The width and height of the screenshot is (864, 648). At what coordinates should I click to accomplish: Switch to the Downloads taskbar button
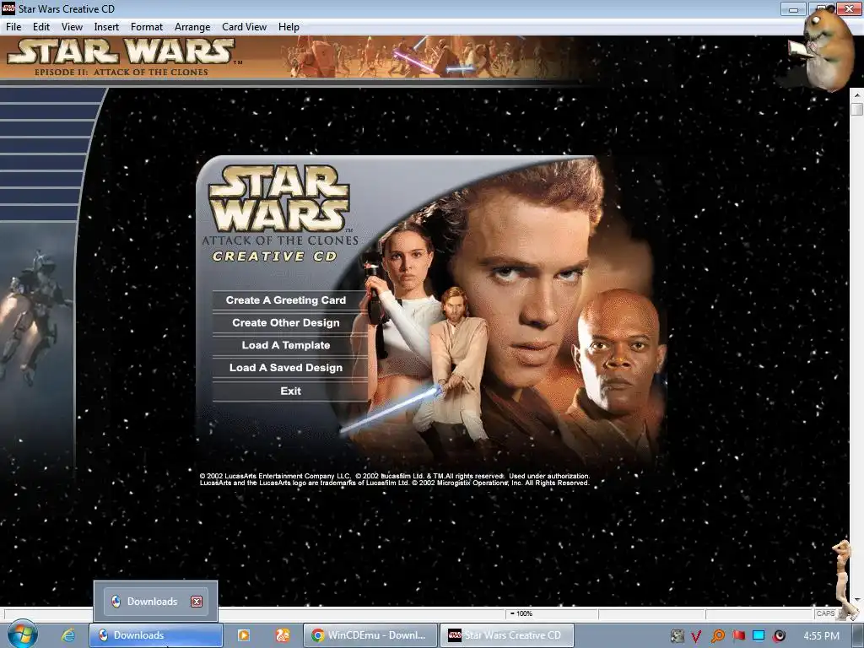156,635
